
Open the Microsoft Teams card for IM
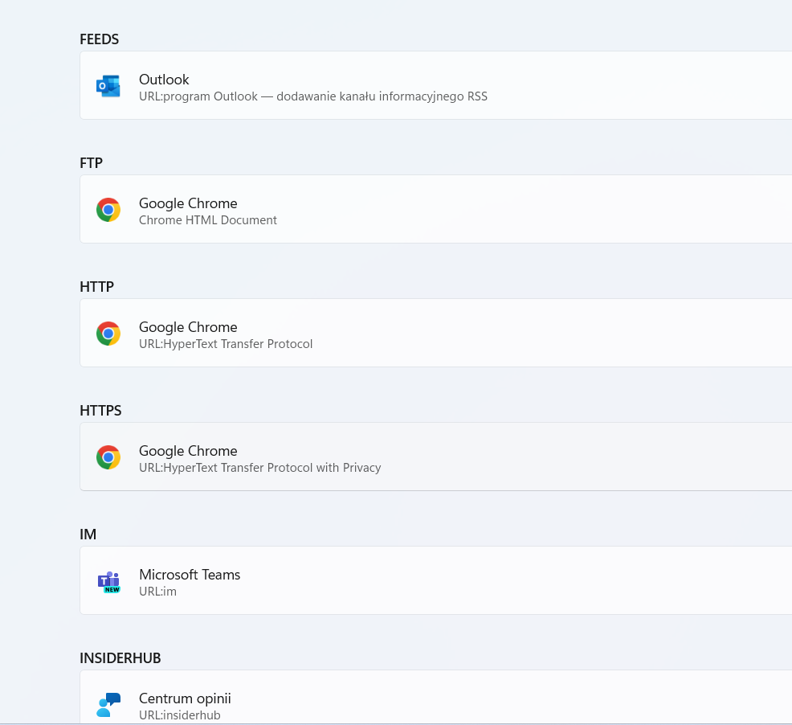pos(436,581)
